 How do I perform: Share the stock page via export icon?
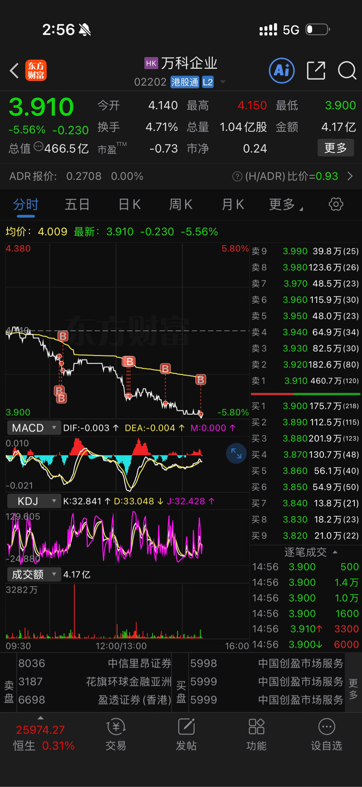point(316,71)
